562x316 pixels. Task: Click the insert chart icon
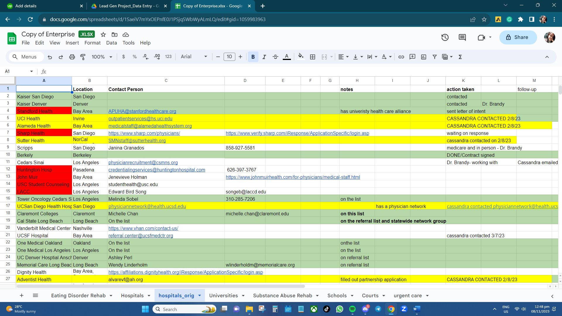click(424, 57)
